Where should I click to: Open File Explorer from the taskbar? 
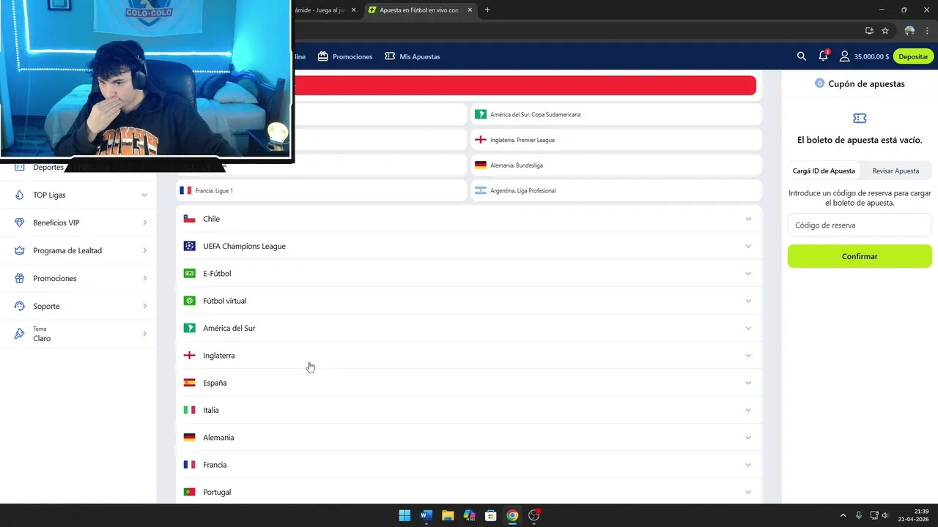pyautogui.click(x=448, y=515)
